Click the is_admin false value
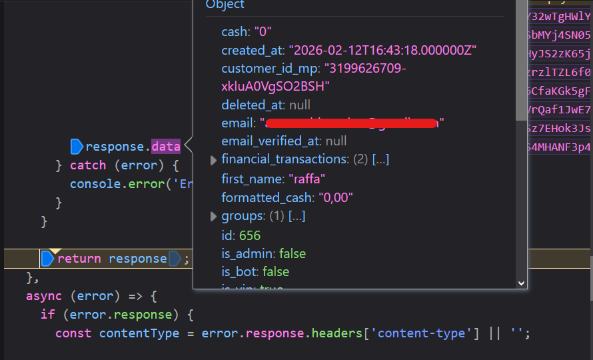593x360 pixels. pos(293,253)
